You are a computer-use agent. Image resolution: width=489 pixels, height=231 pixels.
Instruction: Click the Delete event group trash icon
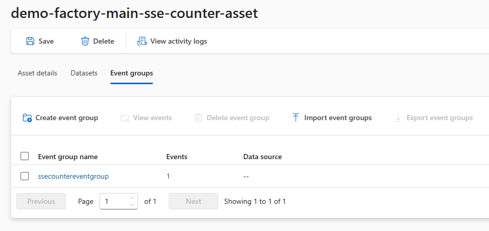pos(199,118)
